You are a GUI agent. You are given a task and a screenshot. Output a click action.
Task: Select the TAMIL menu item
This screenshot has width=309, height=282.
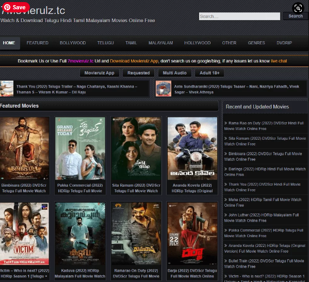pyautogui.click(x=131, y=43)
